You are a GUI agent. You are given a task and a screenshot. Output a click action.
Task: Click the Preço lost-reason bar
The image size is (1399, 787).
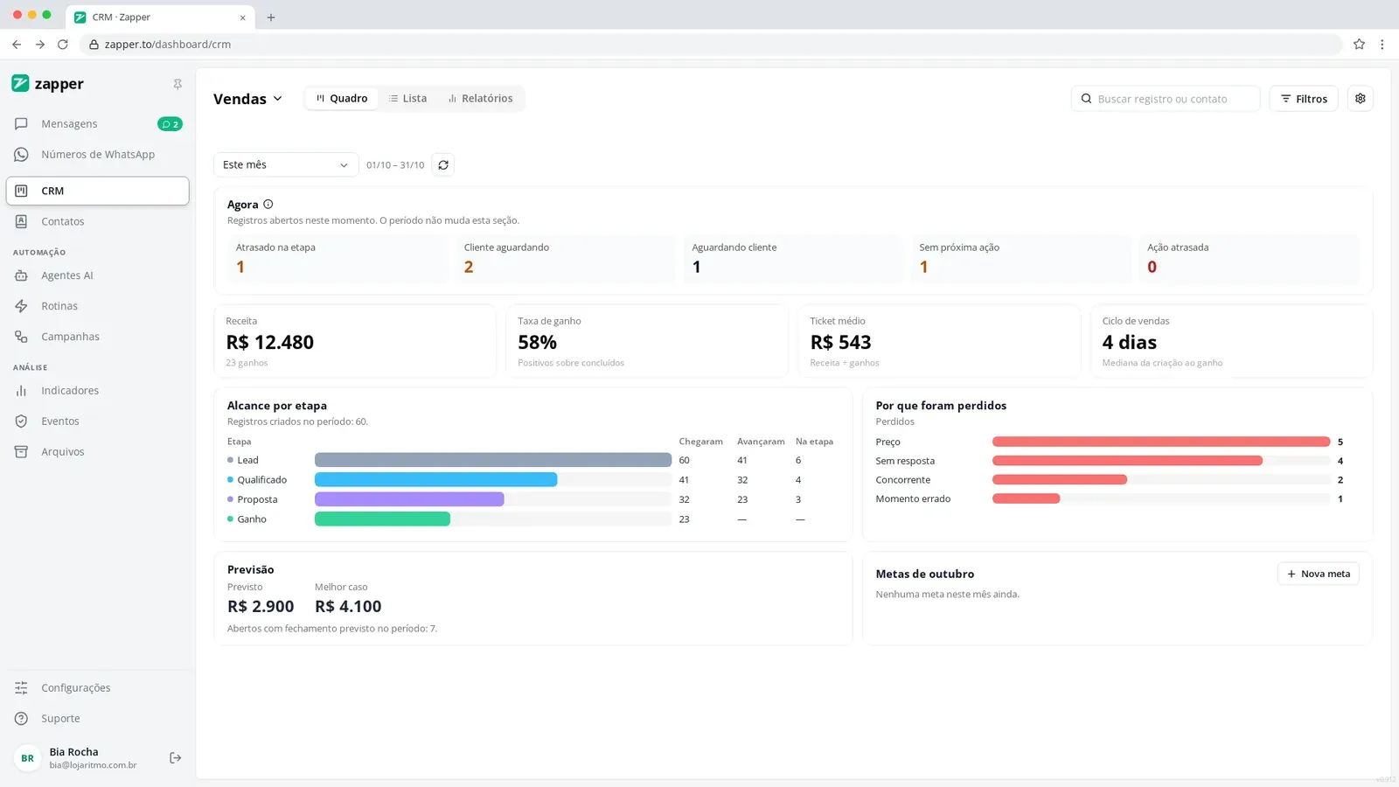click(x=1161, y=442)
